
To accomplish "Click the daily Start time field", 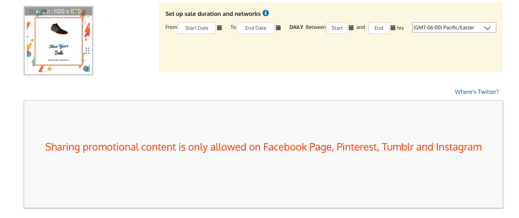I will click(337, 28).
